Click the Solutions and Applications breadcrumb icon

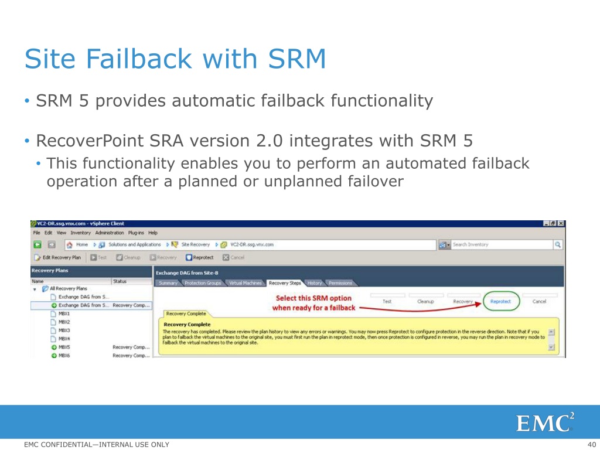102,245
